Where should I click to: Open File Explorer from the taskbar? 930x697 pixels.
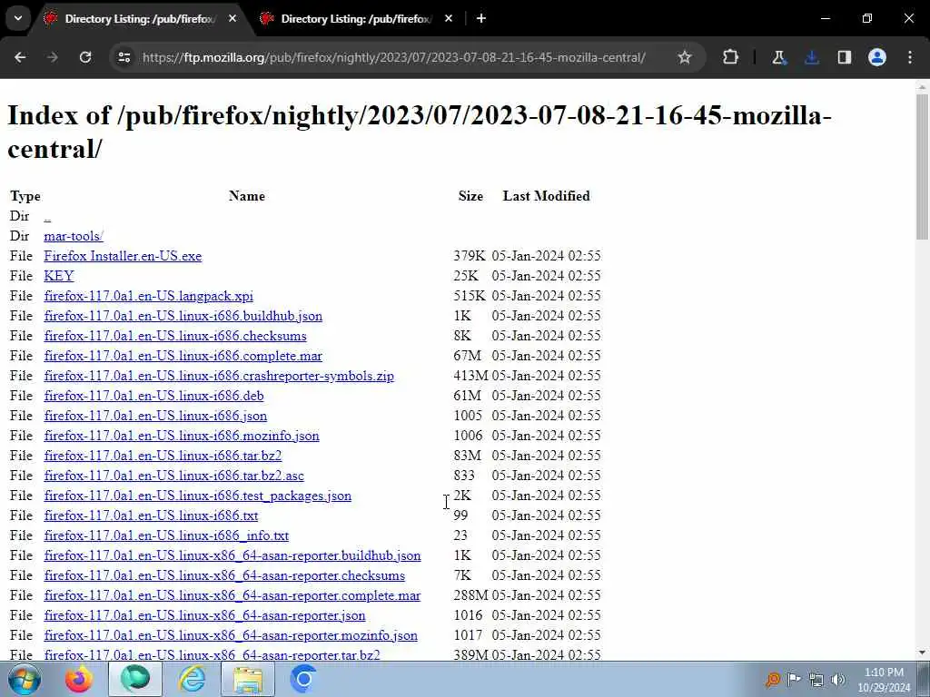point(248,679)
